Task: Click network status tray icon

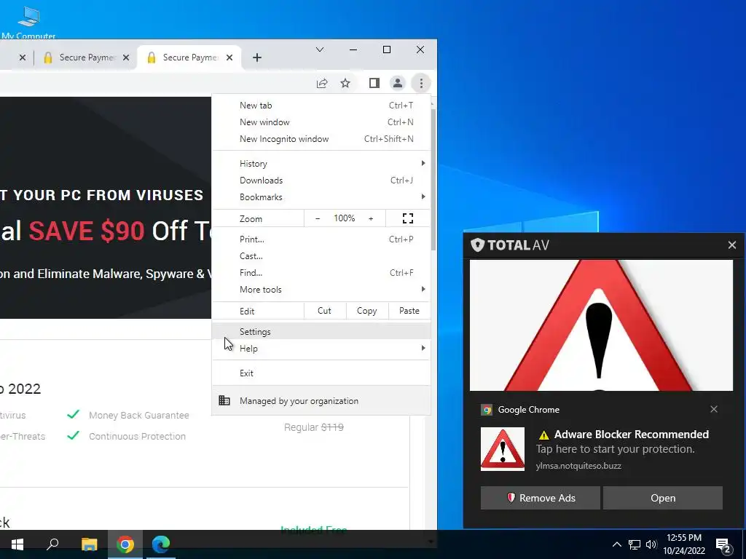Action: click(635, 544)
